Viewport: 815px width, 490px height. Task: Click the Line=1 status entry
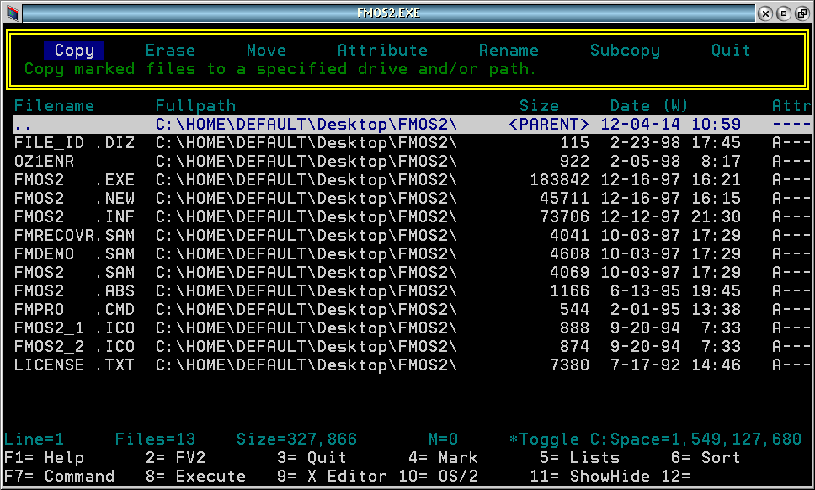click(34, 439)
